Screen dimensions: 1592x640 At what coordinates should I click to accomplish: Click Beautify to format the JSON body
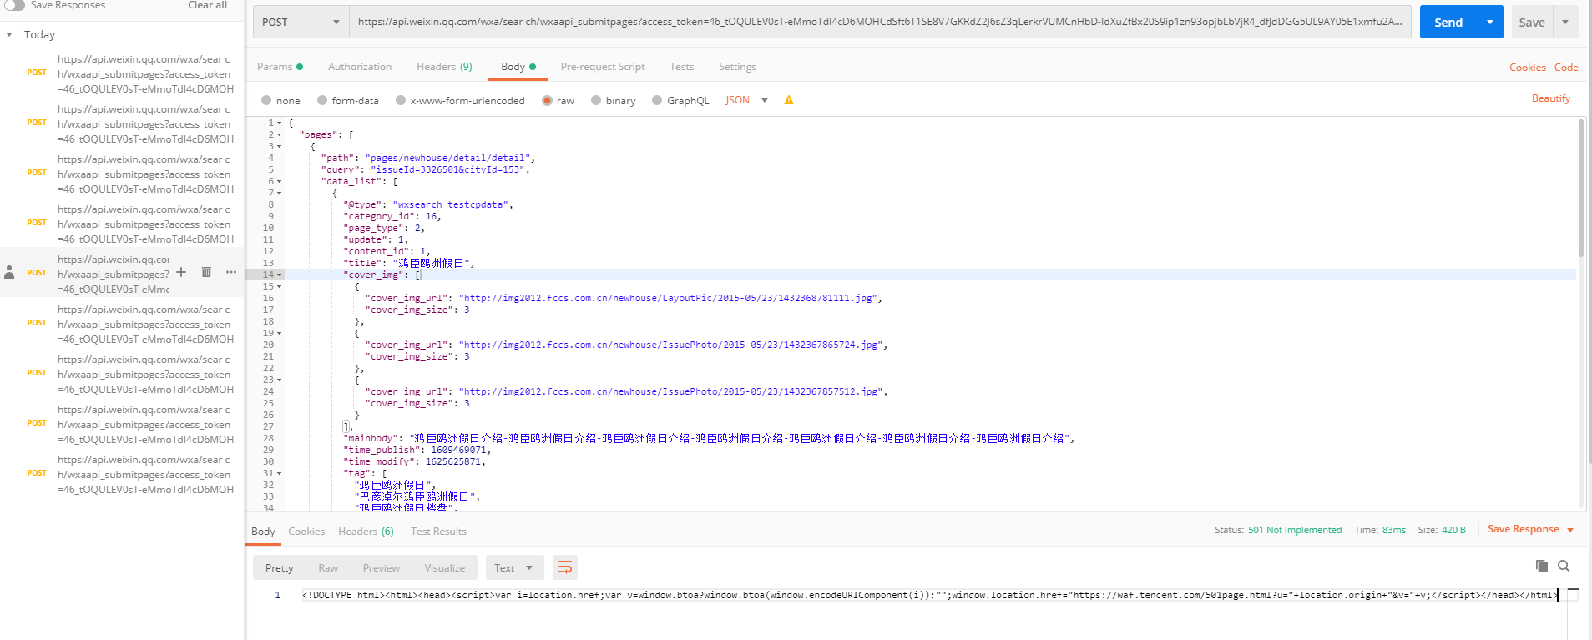pyautogui.click(x=1551, y=98)
